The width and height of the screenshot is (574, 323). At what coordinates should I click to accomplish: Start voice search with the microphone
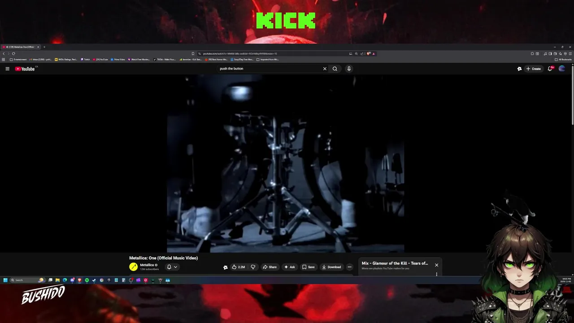point(349,69)
